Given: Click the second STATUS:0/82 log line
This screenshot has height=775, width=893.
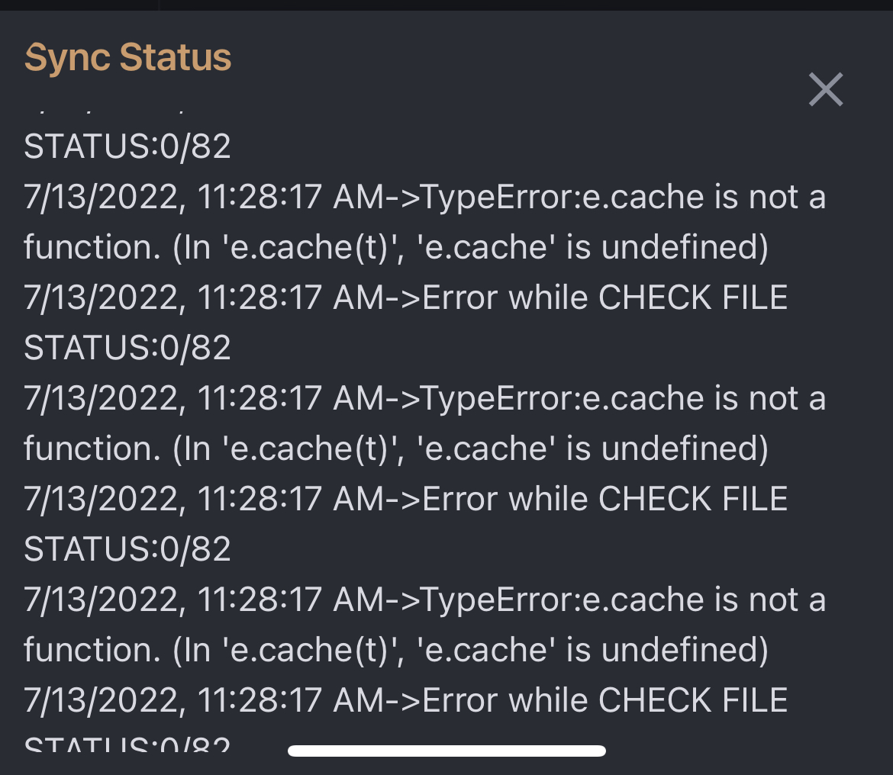Looking at the screenshot, I should tap(126, 348).
